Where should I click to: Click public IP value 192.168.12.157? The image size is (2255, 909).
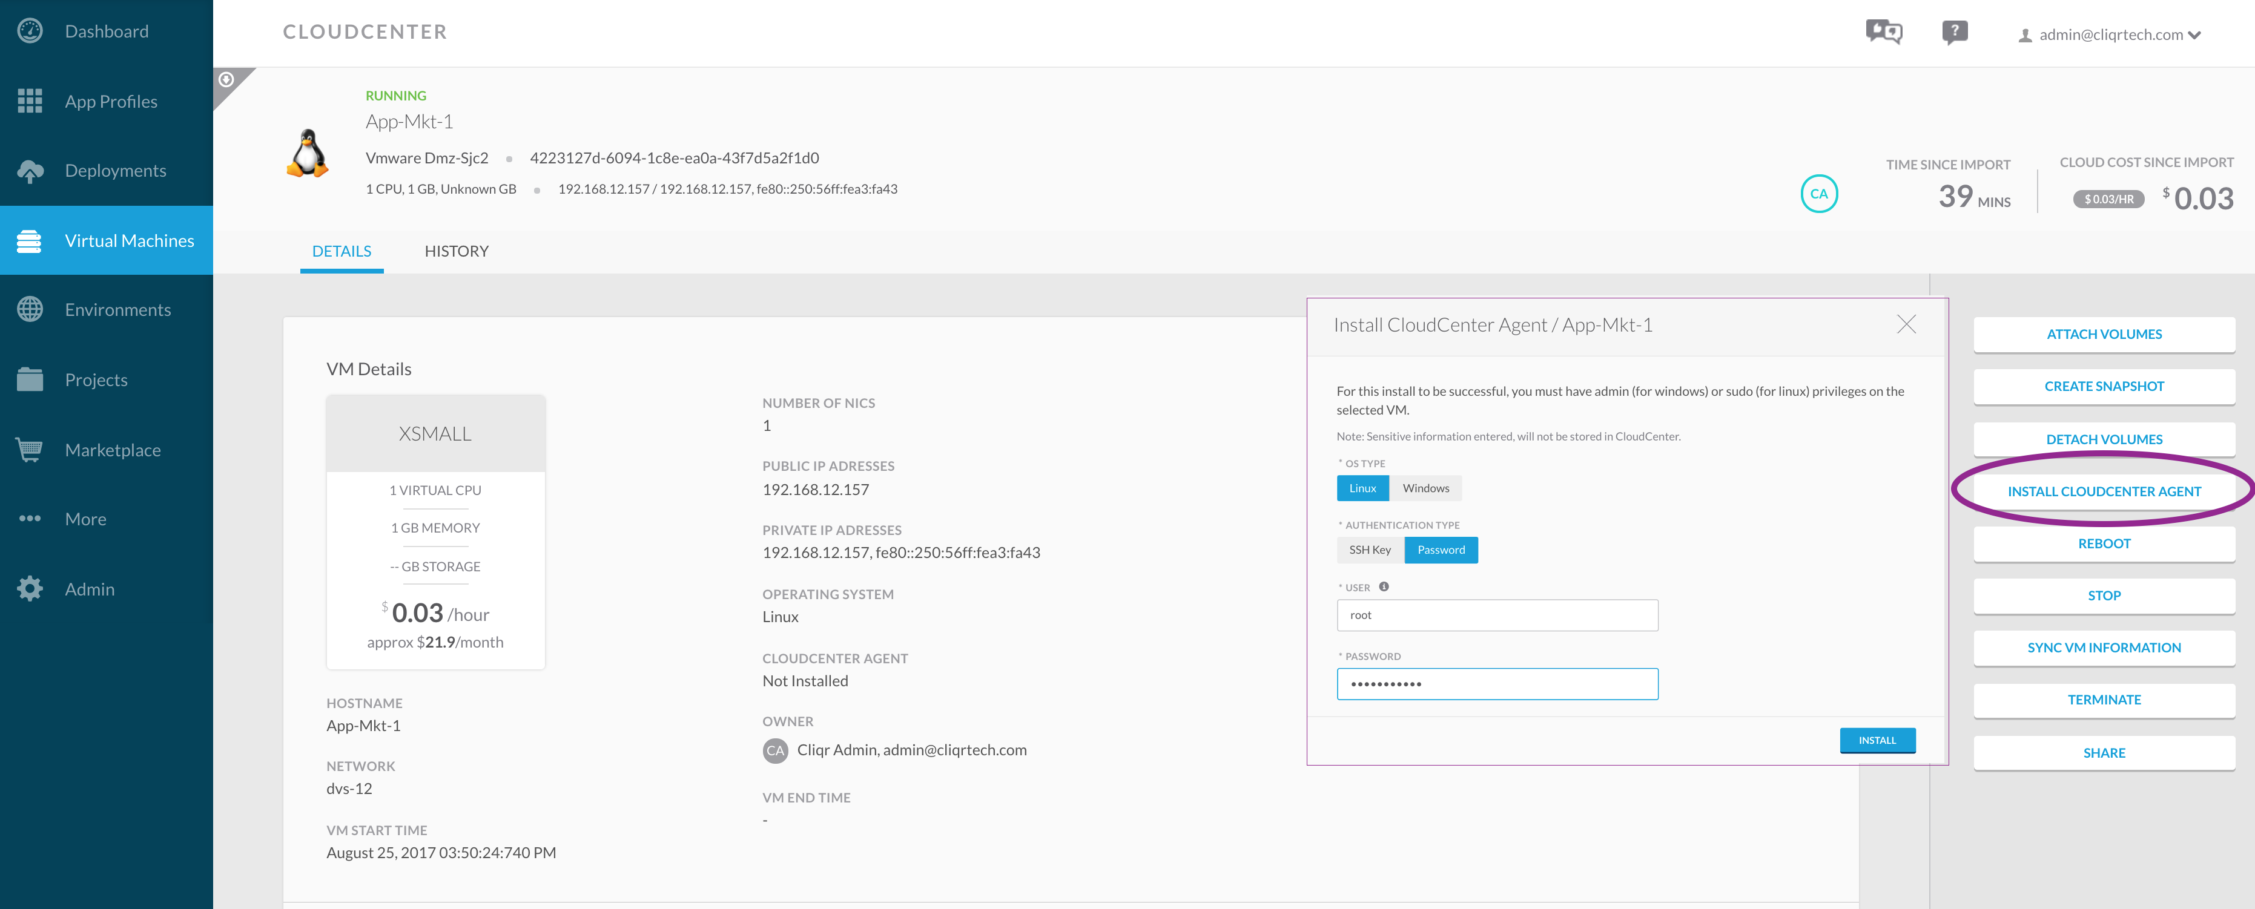click(x=815, y=490)
